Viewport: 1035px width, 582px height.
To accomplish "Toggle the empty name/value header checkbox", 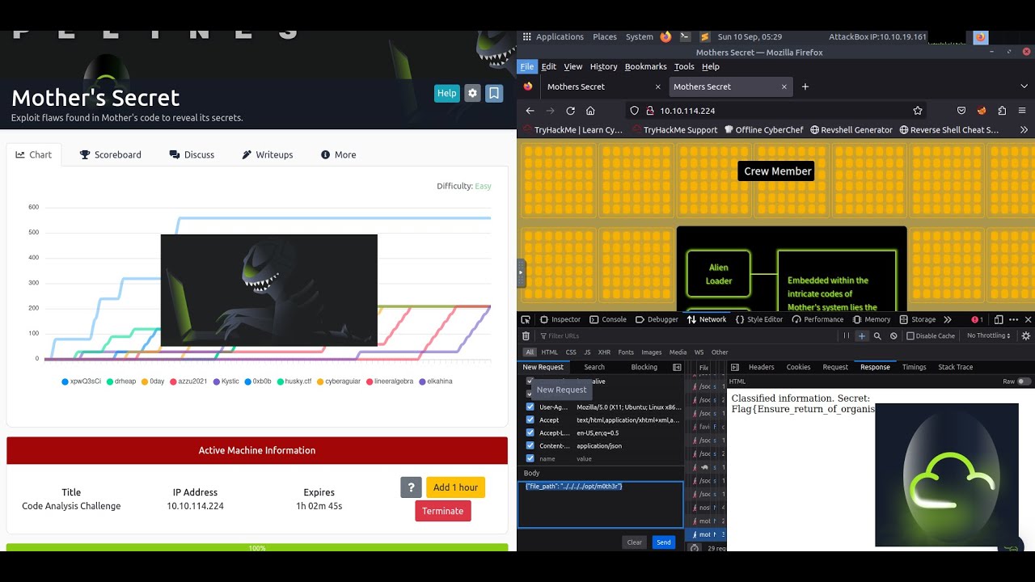I will [530, 458].
